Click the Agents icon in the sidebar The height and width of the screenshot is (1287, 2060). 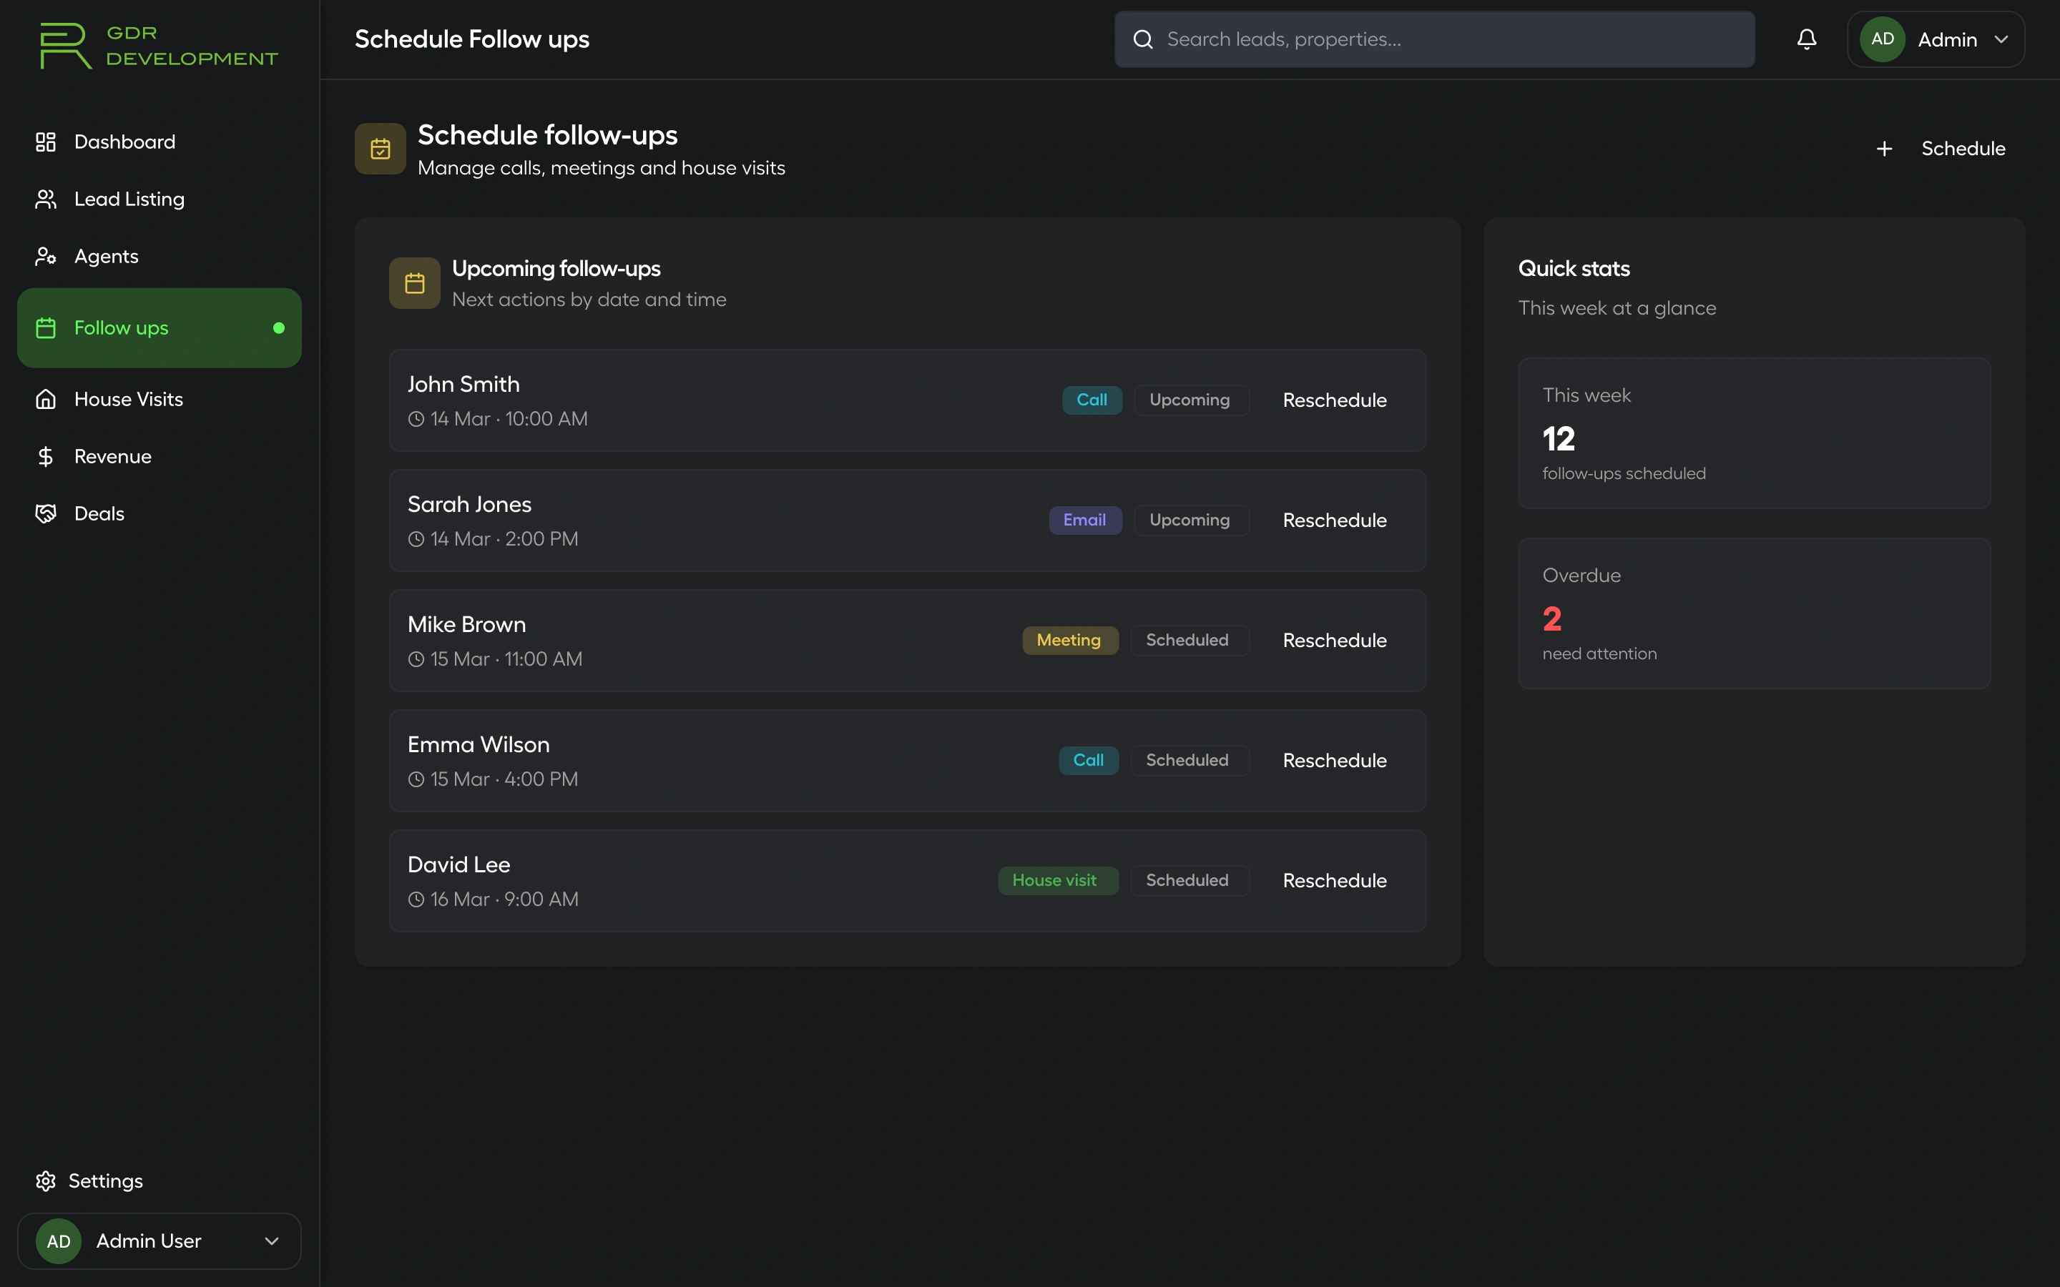(46, 256)
